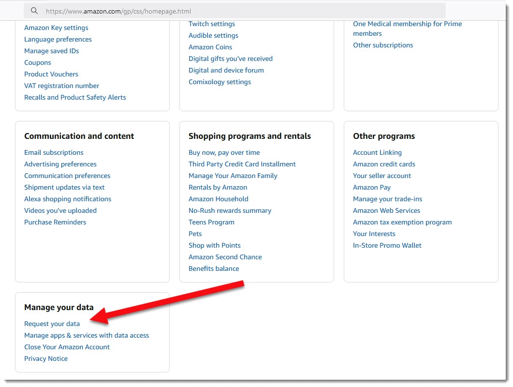513x387 pixels.
Task: Click the search magnifier icon in address bar
Action: 34,11
